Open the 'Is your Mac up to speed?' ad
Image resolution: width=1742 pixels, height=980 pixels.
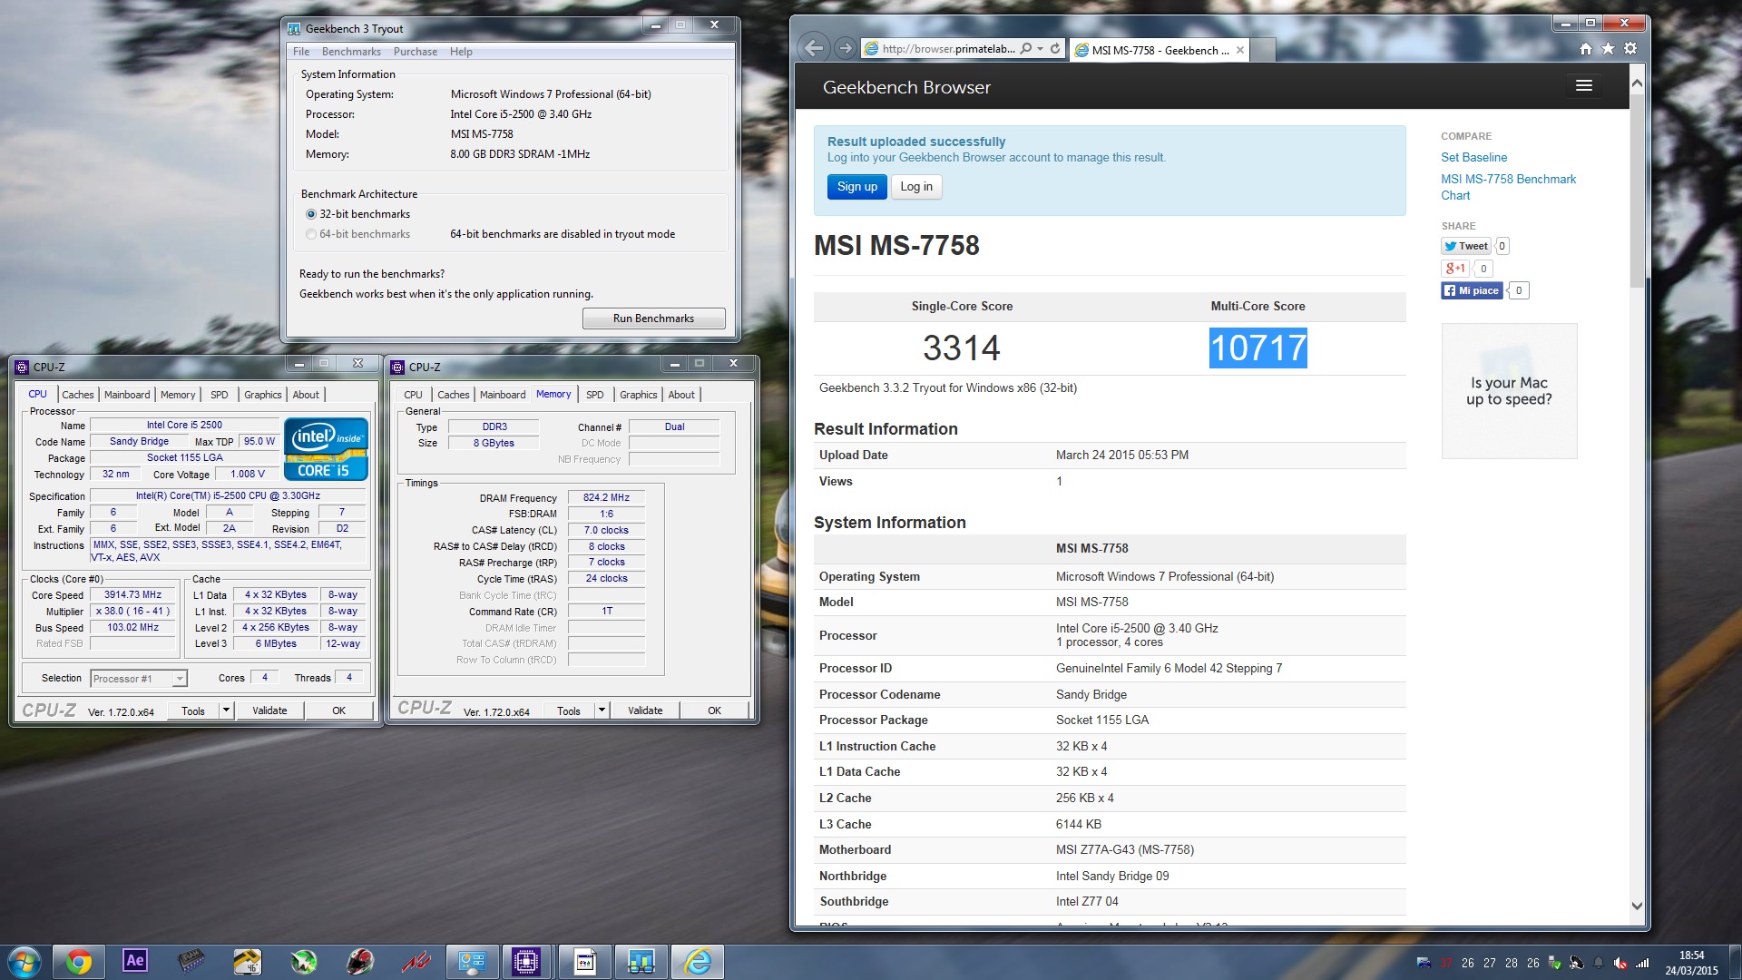pyautogui.click(x=1509, y=391)
